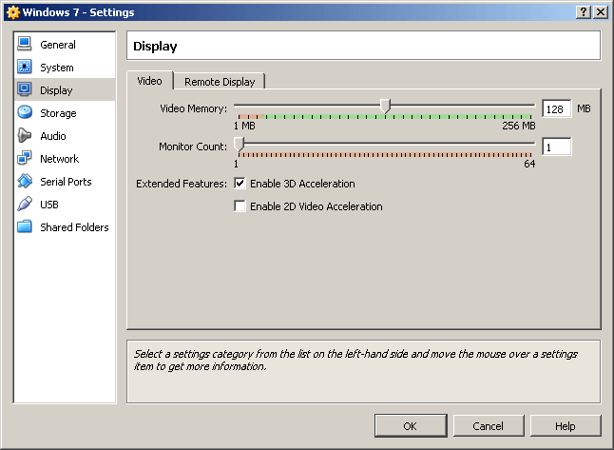Click the 1 MB minimum label
Screen dimensions: 614x450
244,126
